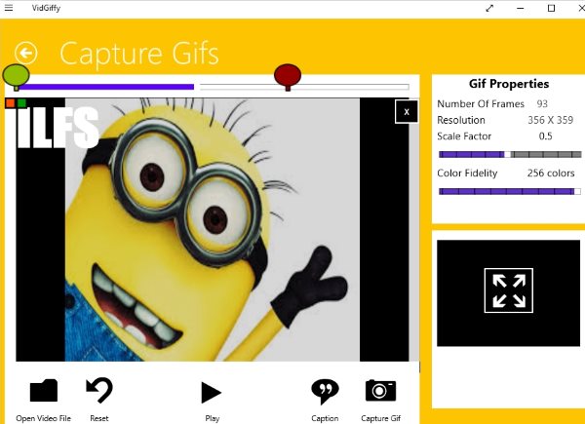
Task: Adjust the Scale Factor slider
Action: [510, 154]
